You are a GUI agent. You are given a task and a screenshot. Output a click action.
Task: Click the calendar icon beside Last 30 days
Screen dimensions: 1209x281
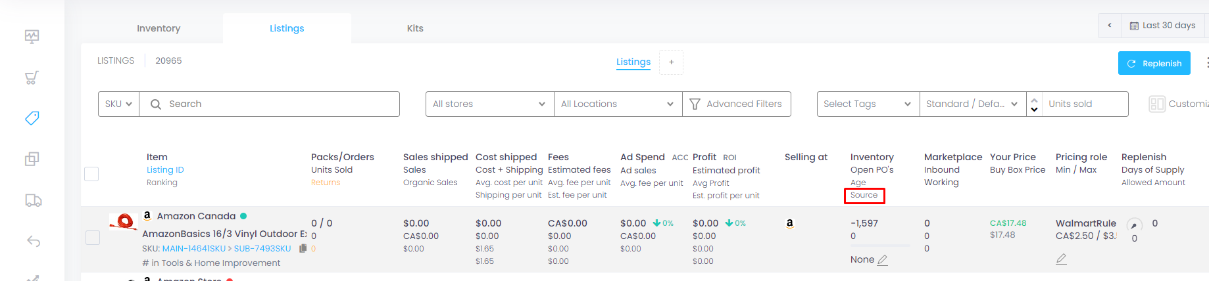(x=1134, y=26)
